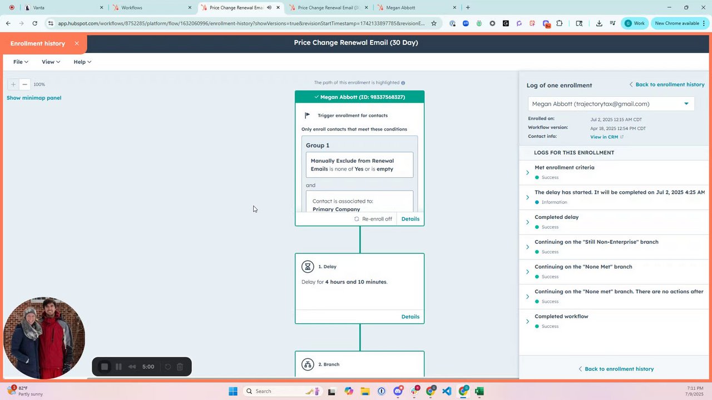The width and height of the screenshot is (712, 400).
Task: Stop the screen recording
Action: pos(104,367)
